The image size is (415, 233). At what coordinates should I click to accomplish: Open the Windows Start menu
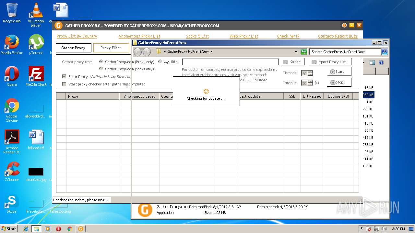coord(9,229)
